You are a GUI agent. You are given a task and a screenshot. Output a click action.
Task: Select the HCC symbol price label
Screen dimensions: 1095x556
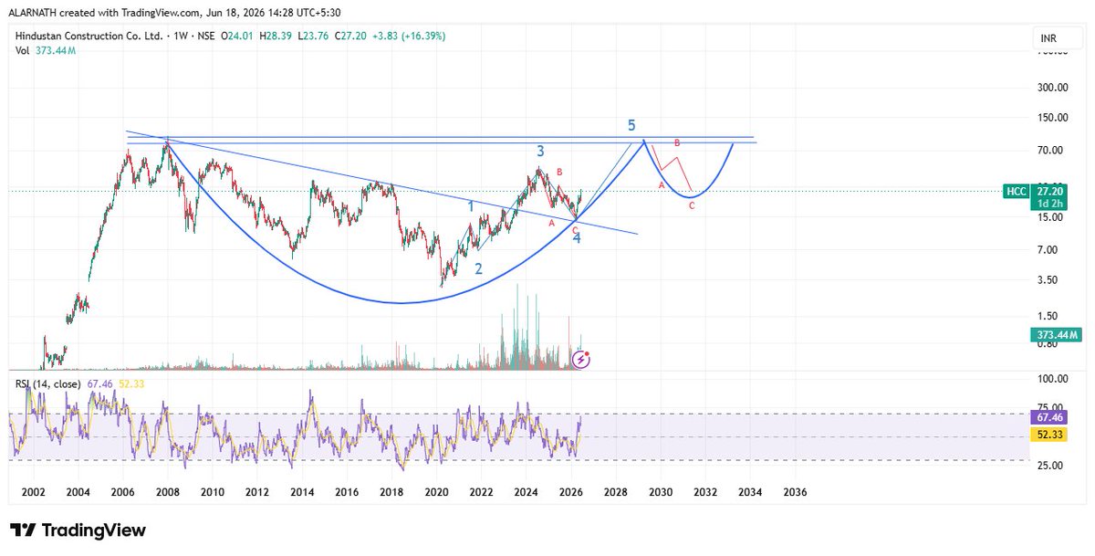[x=1015, y=191]
